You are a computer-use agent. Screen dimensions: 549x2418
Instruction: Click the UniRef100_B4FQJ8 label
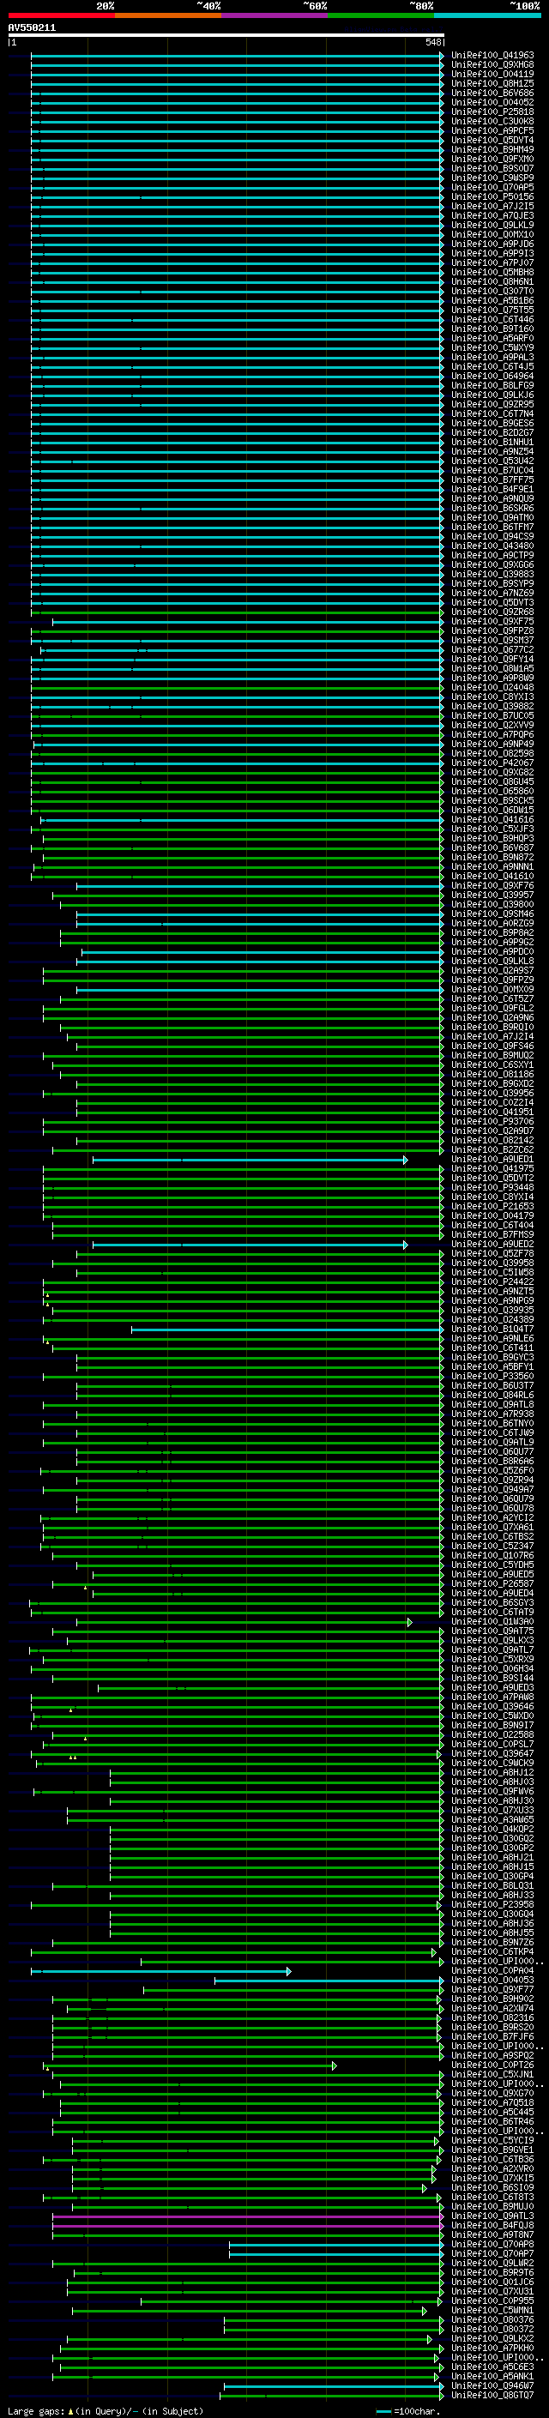point(492,2226)
